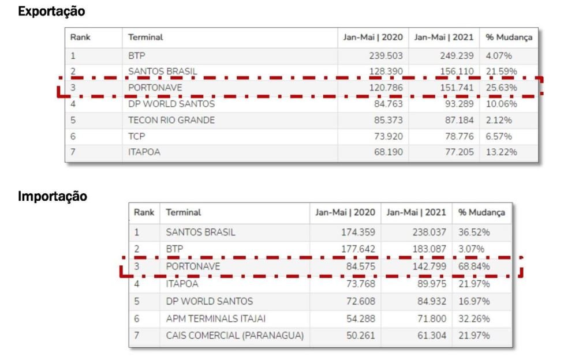Click value 84.763 for DP WORLD SANTOS

pyautogui.click(x=388, y=104)
